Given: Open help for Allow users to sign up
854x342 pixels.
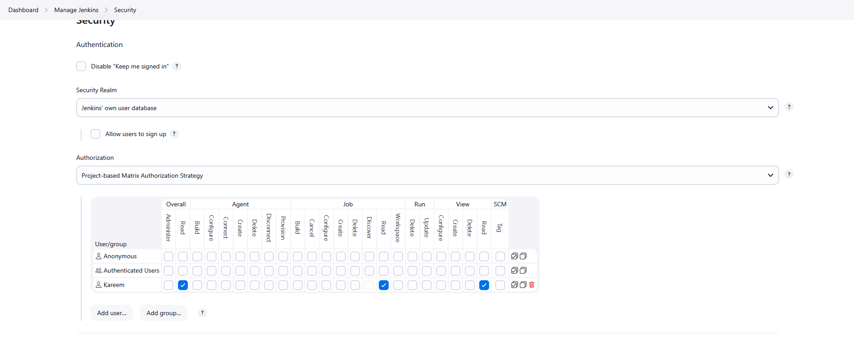Looking at the screenshot, I should tap(174, 134).
